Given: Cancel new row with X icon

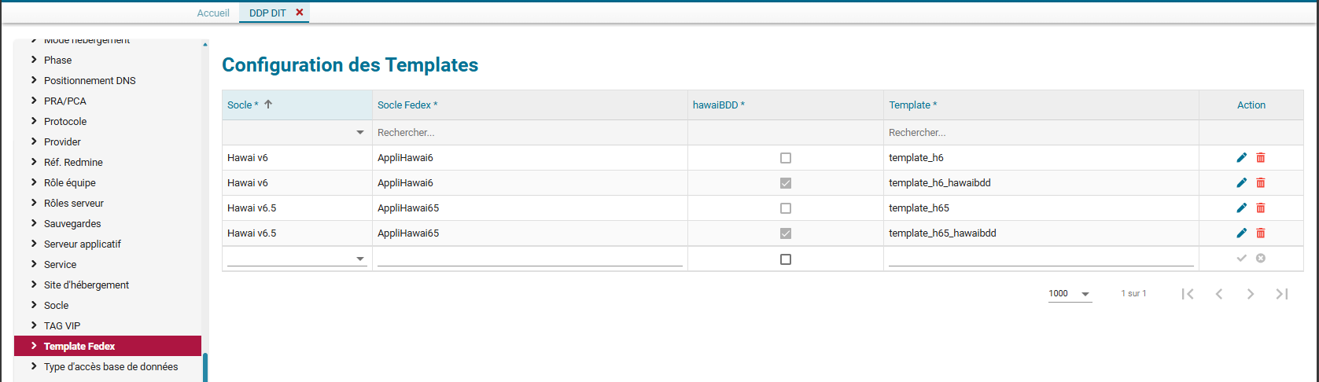Looking at the screenshot, I should coord(1261,259).
